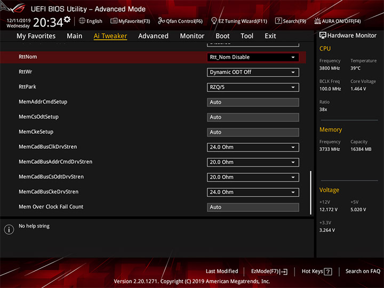
Task: Click the MemAddrCmdSetup Auto field
Action: pyautogui.click(x=253, y=102)
